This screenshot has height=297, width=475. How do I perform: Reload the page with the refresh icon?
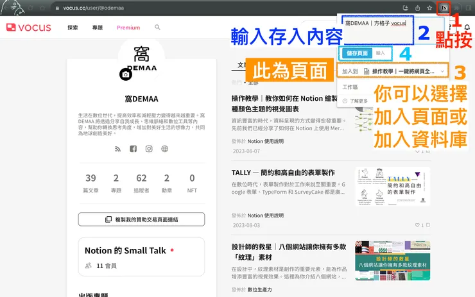31,8
